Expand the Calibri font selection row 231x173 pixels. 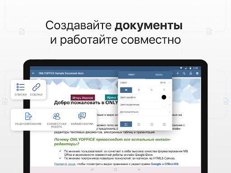[x=145, y=82]
